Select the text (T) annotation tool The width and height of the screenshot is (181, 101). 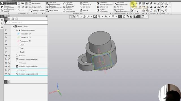pyautogui.click(x=158, y=11)
